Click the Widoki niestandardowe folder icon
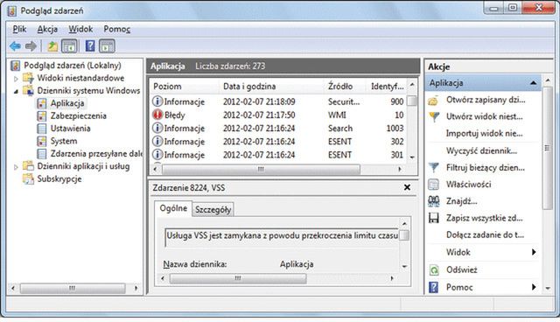This screenshot has width=560, height=322. 28,78
